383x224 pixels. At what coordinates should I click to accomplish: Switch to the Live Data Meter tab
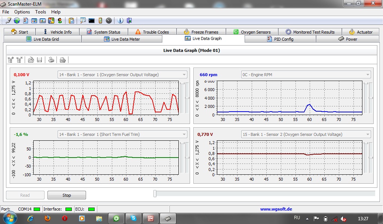(122, 39)
